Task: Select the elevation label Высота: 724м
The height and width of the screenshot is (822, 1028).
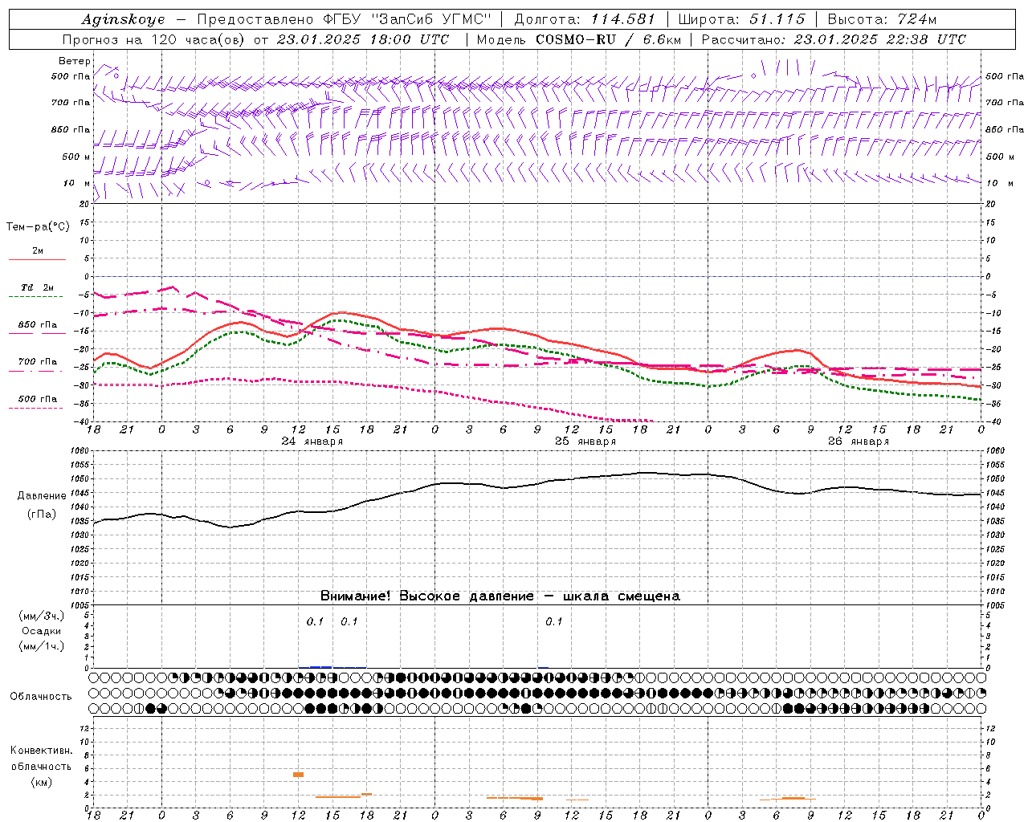Action: coord(882,19)
